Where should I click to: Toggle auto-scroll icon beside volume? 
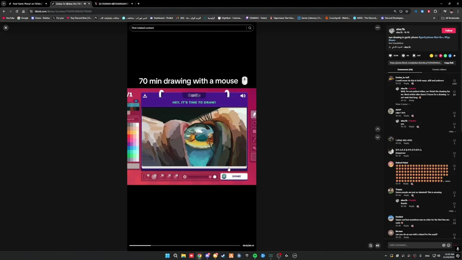pos(370,246)
